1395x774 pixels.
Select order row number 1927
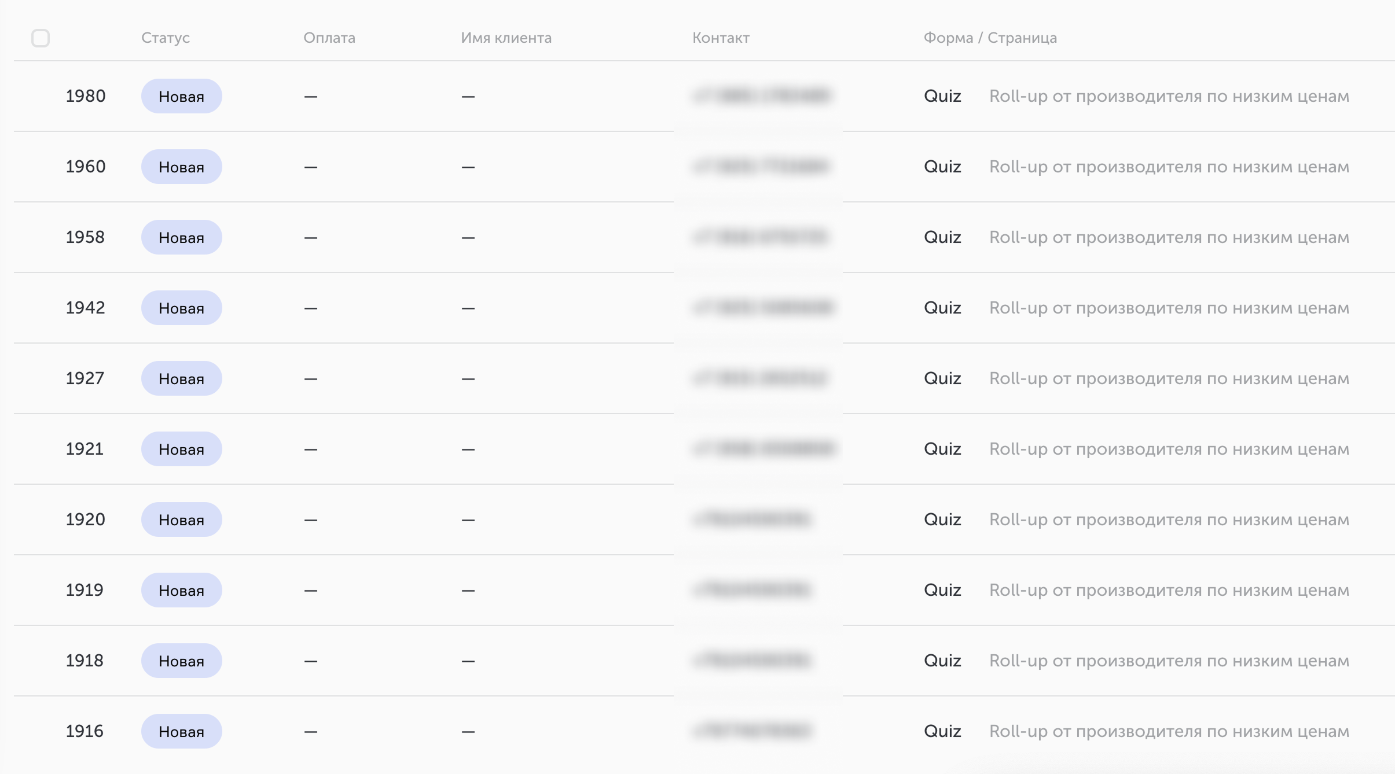704,378
